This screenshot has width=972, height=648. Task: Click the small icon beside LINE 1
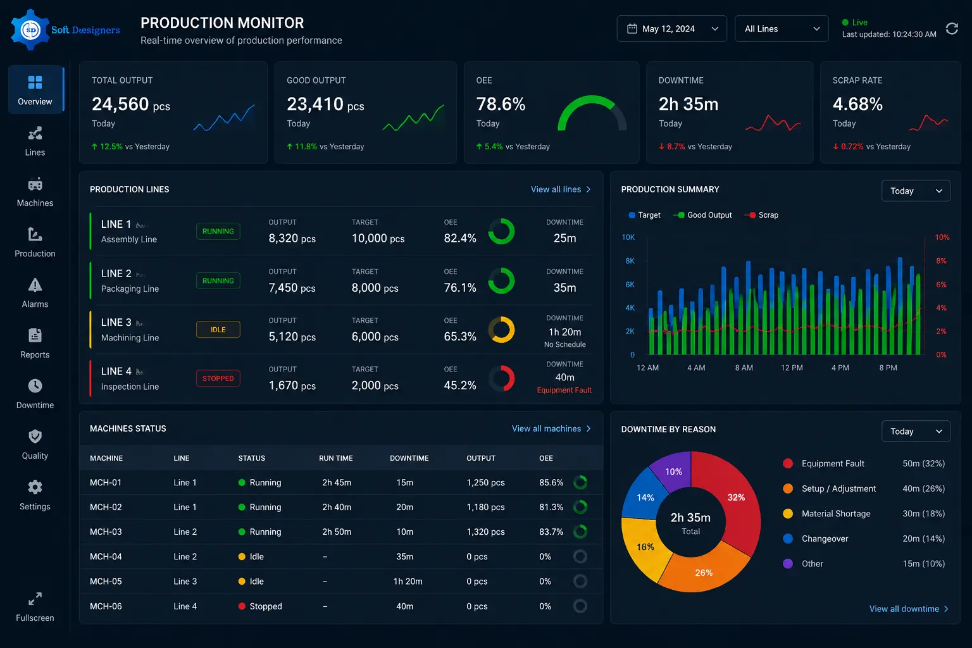[x=140, y=225]
